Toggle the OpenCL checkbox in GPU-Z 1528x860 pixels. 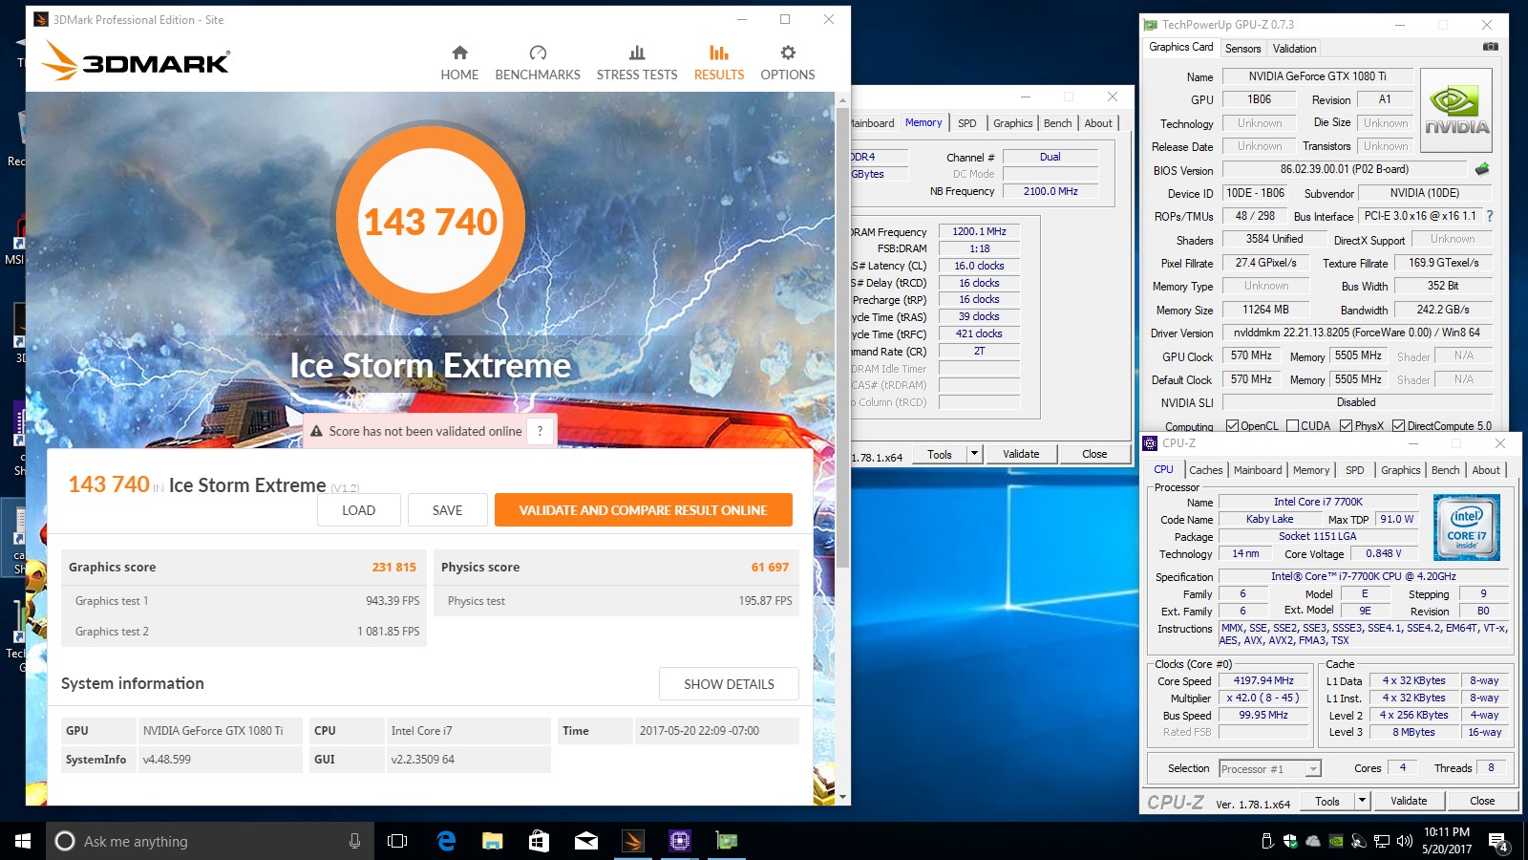(1232, 426)
